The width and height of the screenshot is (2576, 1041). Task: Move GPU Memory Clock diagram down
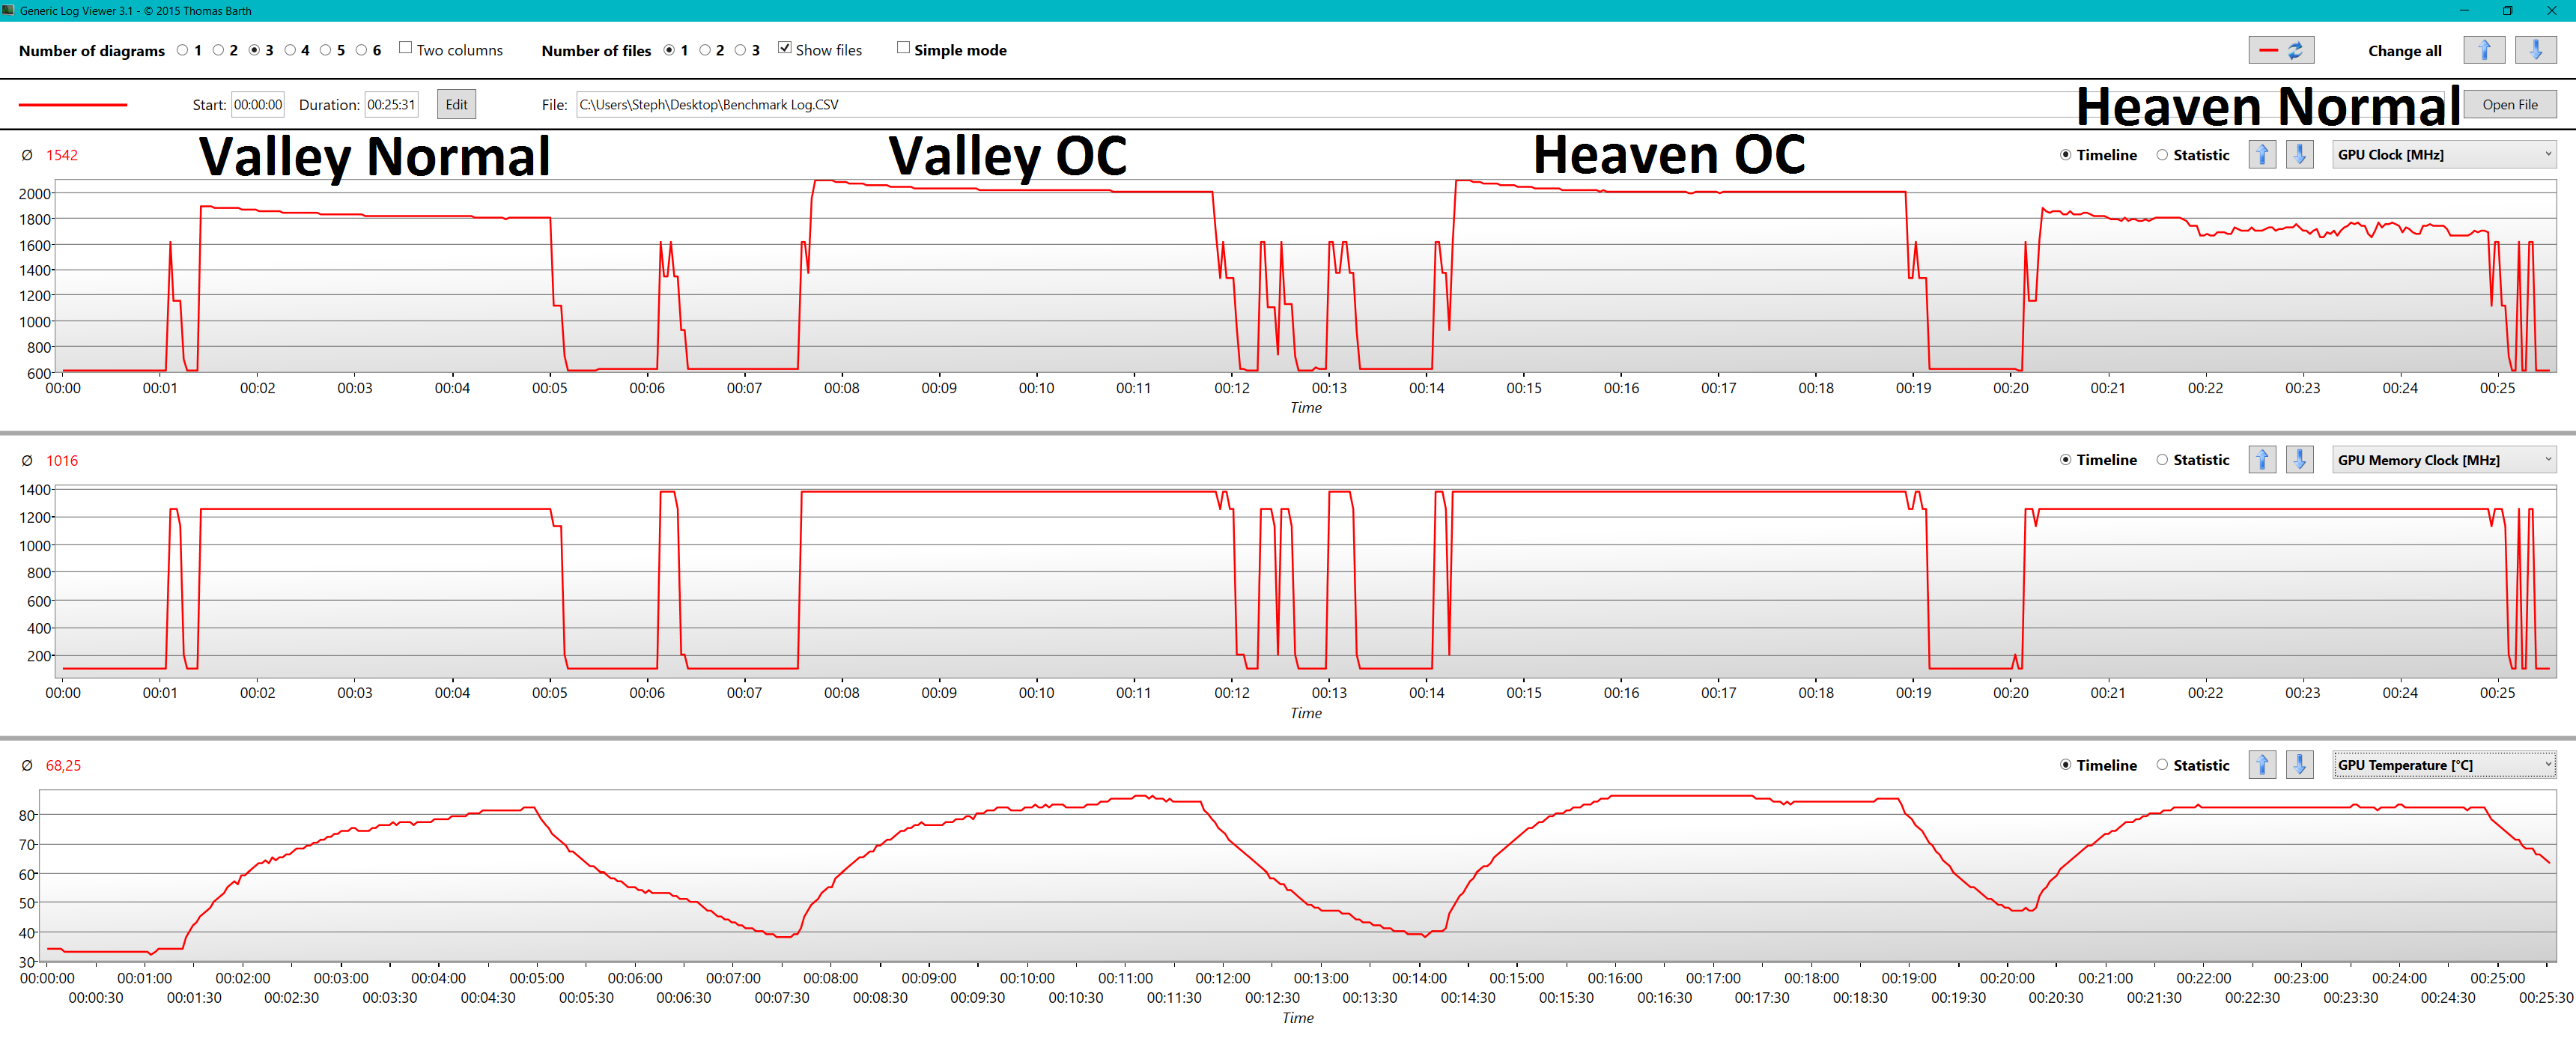(2300, 460)
